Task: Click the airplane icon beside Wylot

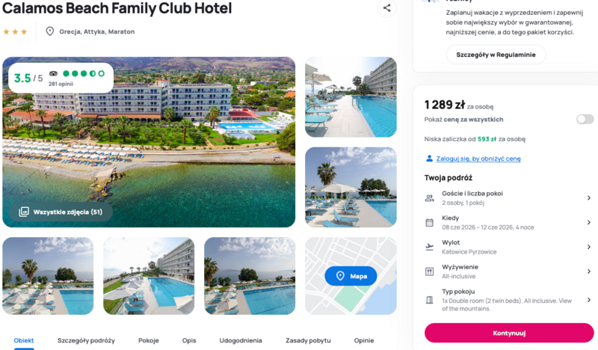Action: [x=429, y=247]
